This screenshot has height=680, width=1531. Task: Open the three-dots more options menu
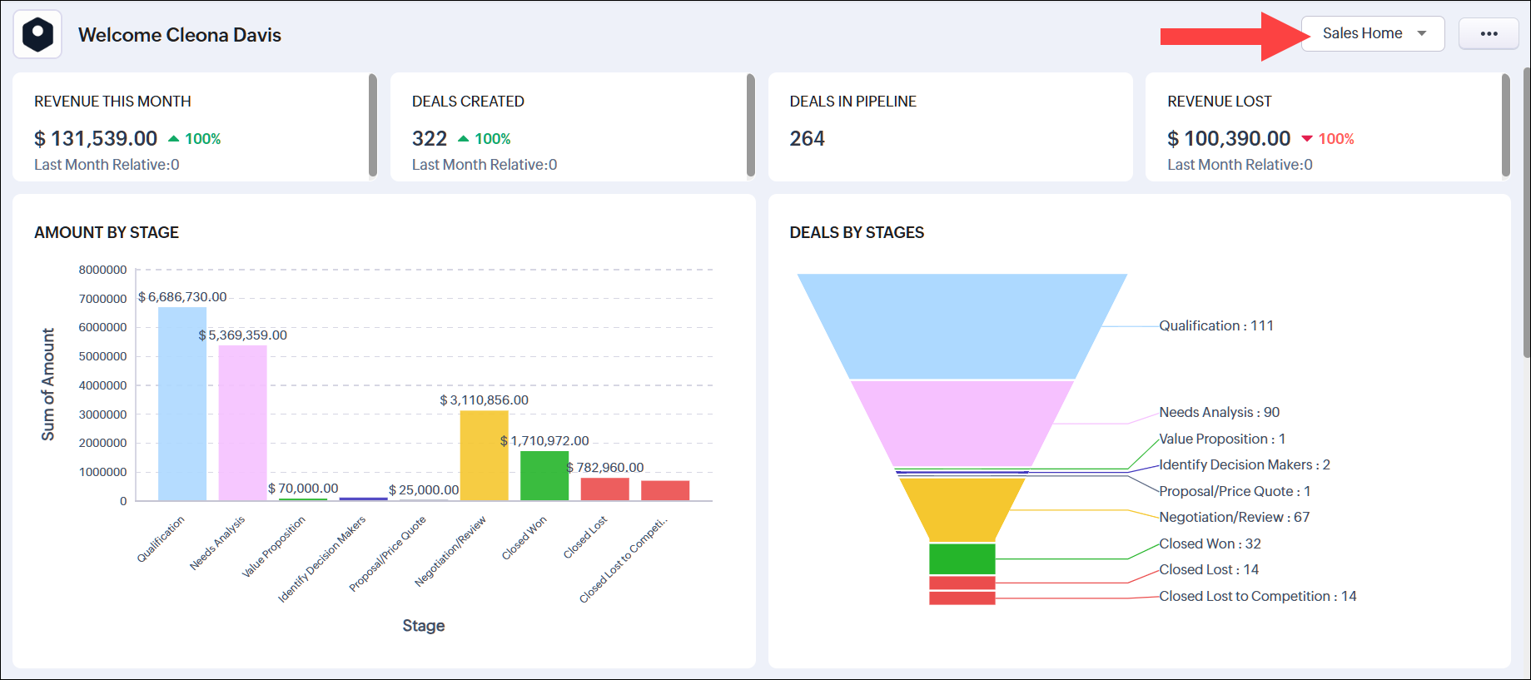[1489, 33]
